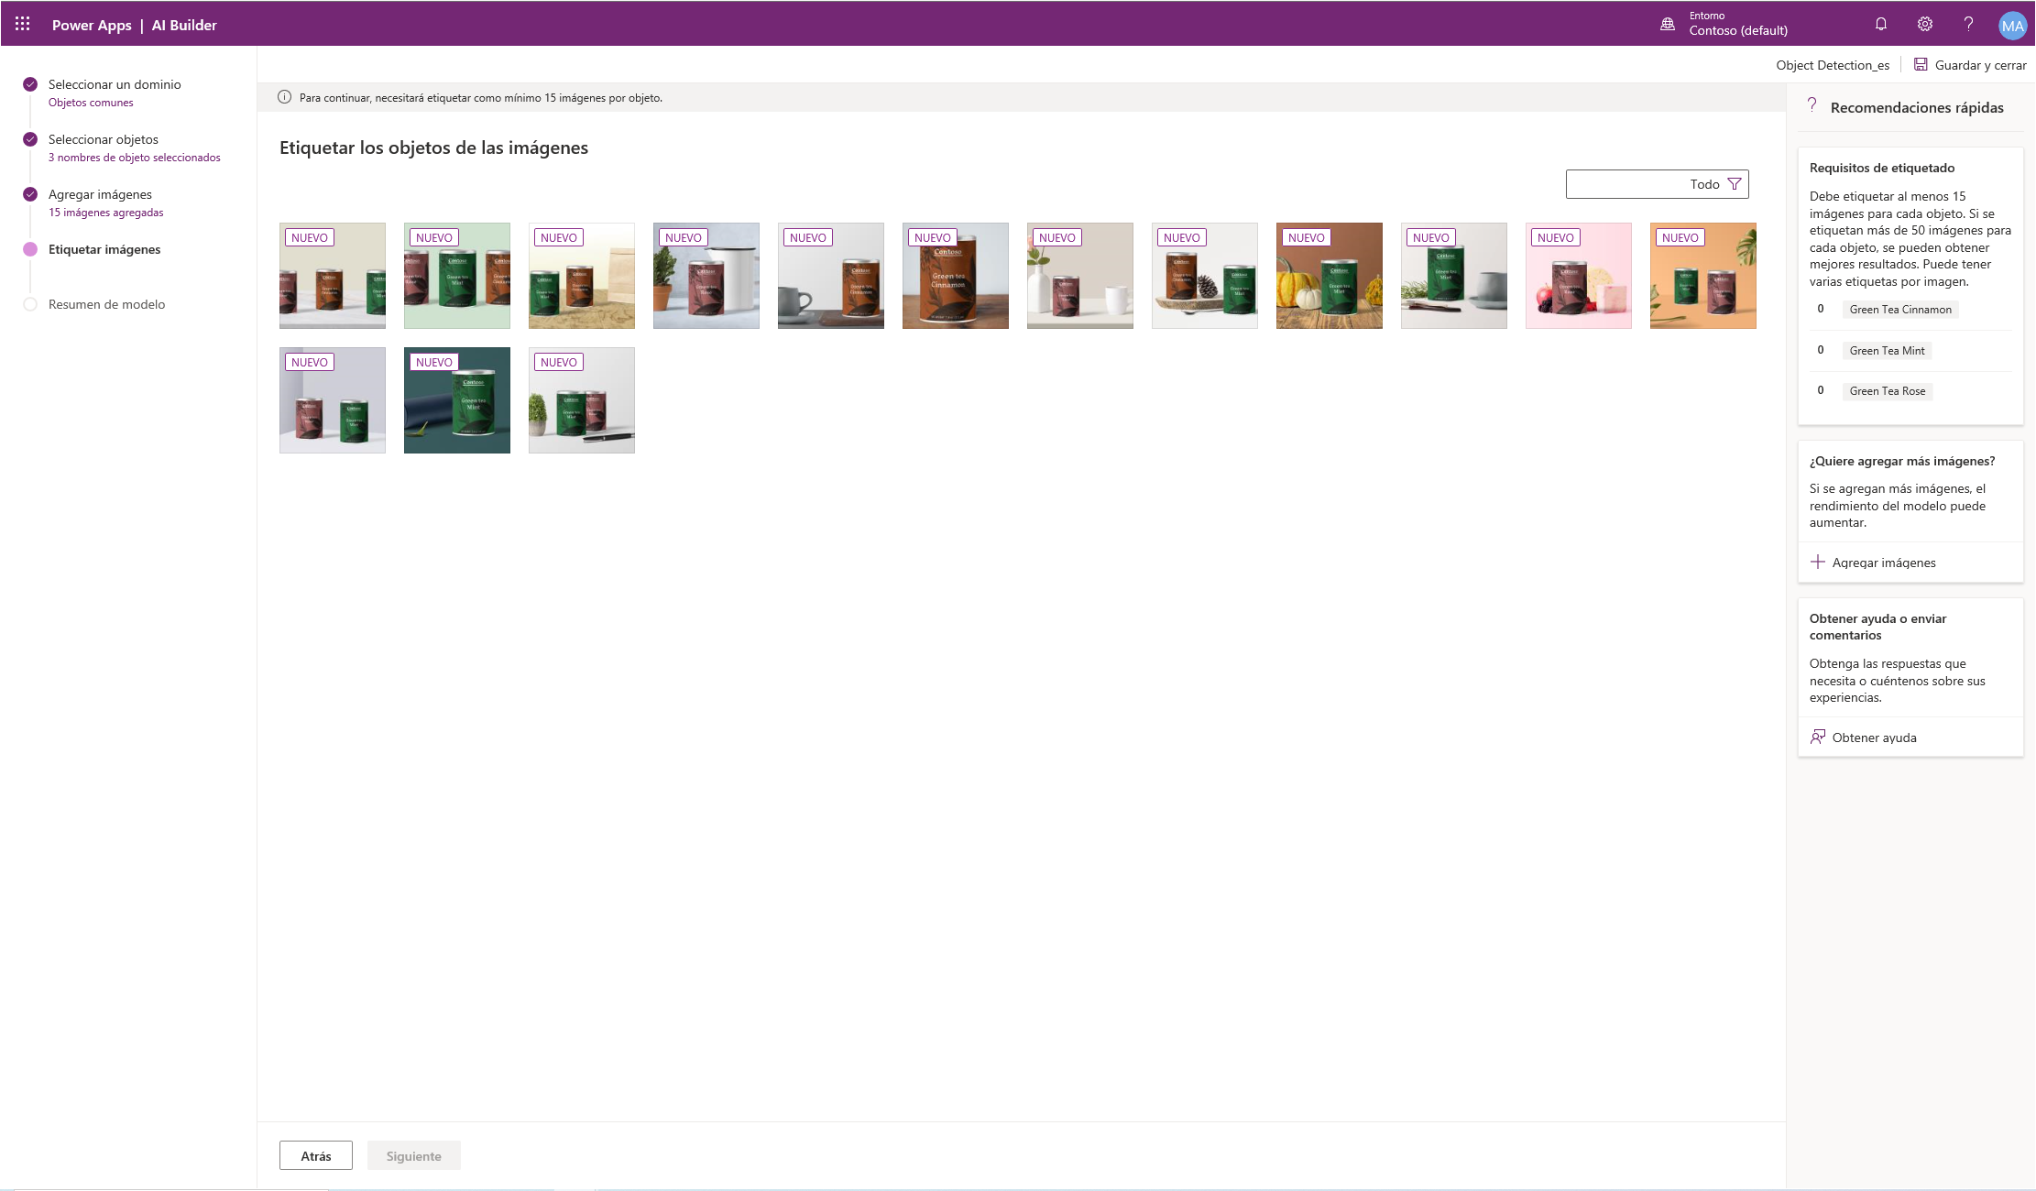The image size is (2036, 1191).
Task: Go to Seleccionar objetos step
Action: point(104,139)
